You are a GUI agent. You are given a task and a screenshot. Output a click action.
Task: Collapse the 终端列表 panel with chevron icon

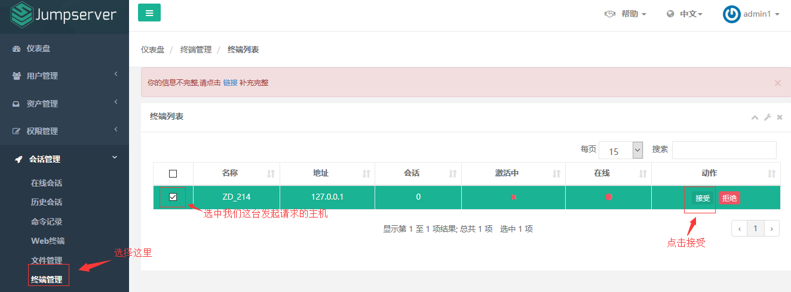[755, 117]
